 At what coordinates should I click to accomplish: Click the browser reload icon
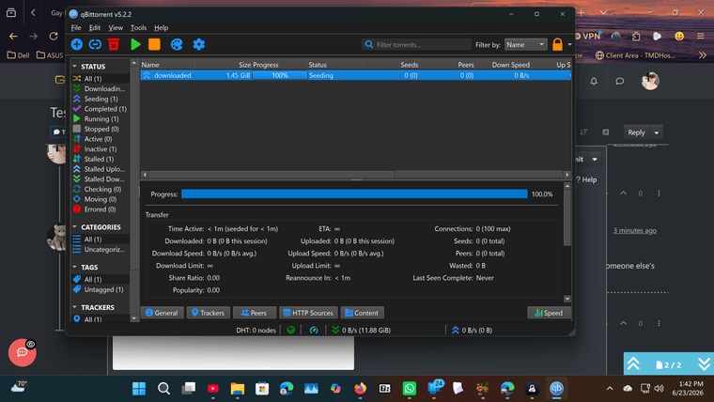click(54, 36)
